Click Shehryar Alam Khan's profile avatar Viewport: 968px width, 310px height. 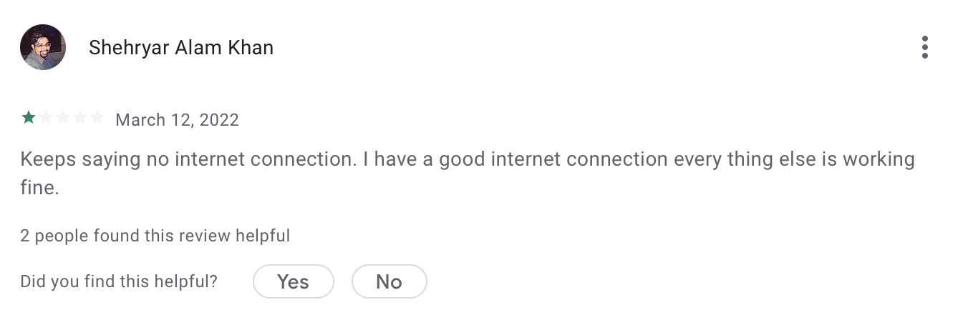point(43,47)
